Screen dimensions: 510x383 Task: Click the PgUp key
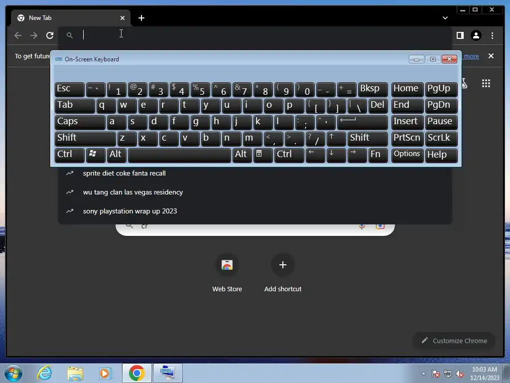point(441,90)
